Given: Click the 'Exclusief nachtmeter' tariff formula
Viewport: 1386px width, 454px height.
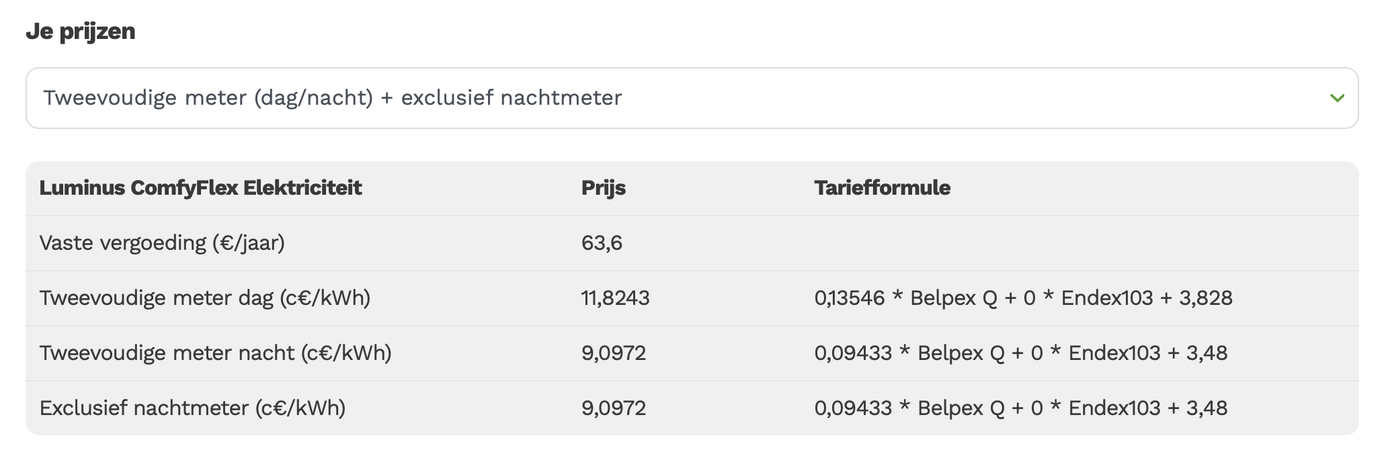Looking at the screenshot, I should click(x=1020, y=408).
